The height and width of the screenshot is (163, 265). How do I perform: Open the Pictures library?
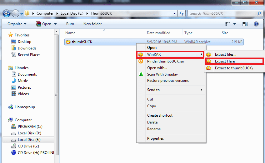24,87
